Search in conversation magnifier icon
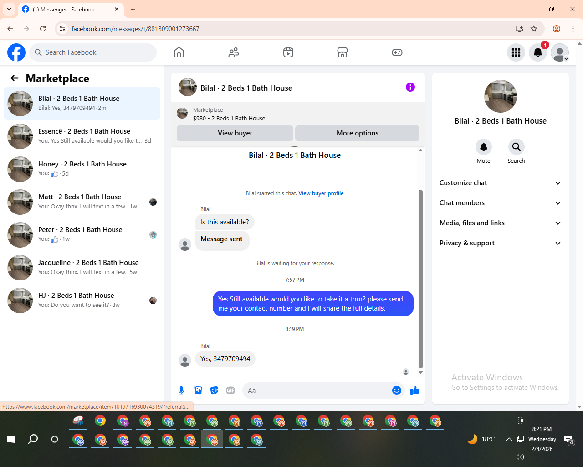 (516, 147)
